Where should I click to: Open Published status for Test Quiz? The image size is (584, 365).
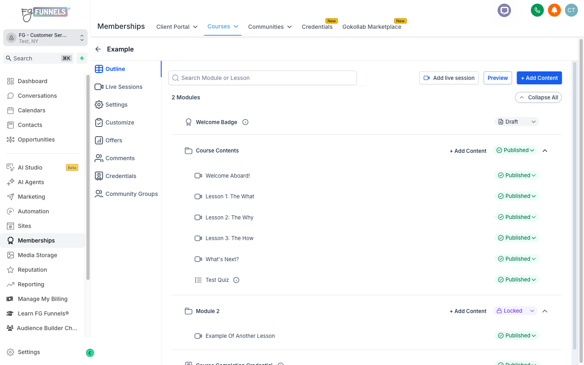point(517,279)
